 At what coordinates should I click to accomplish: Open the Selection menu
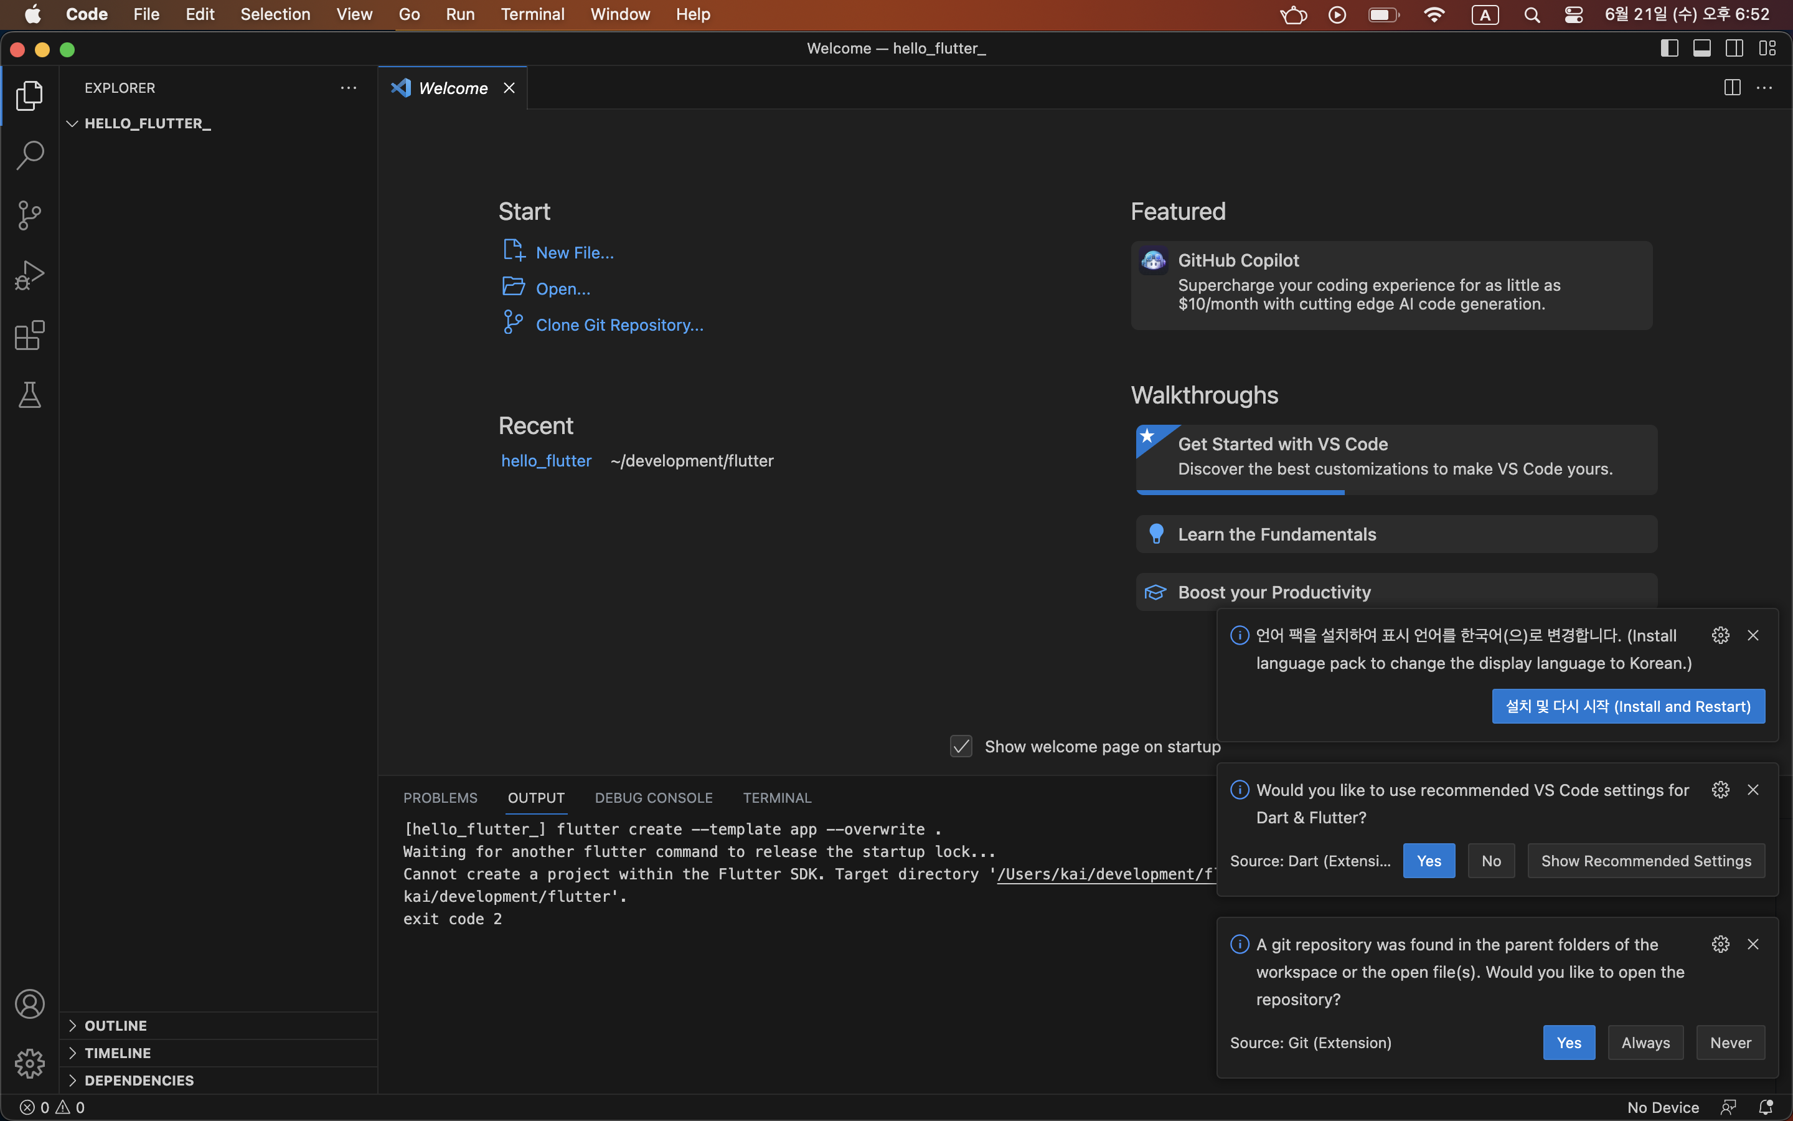pyautogui.click(x=275, y=15)
